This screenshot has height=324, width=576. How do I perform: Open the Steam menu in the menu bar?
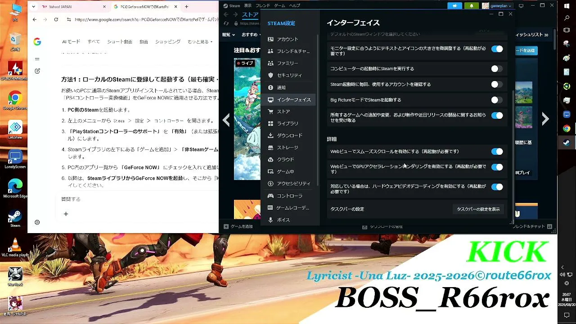(232, 6)
